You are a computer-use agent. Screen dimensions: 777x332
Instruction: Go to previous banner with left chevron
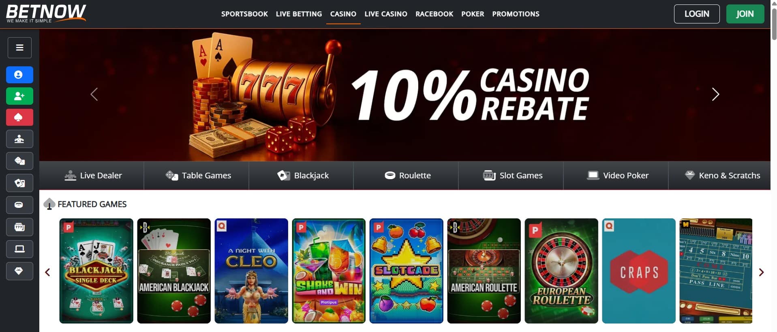pyautogui.click(x=94, y=94)
